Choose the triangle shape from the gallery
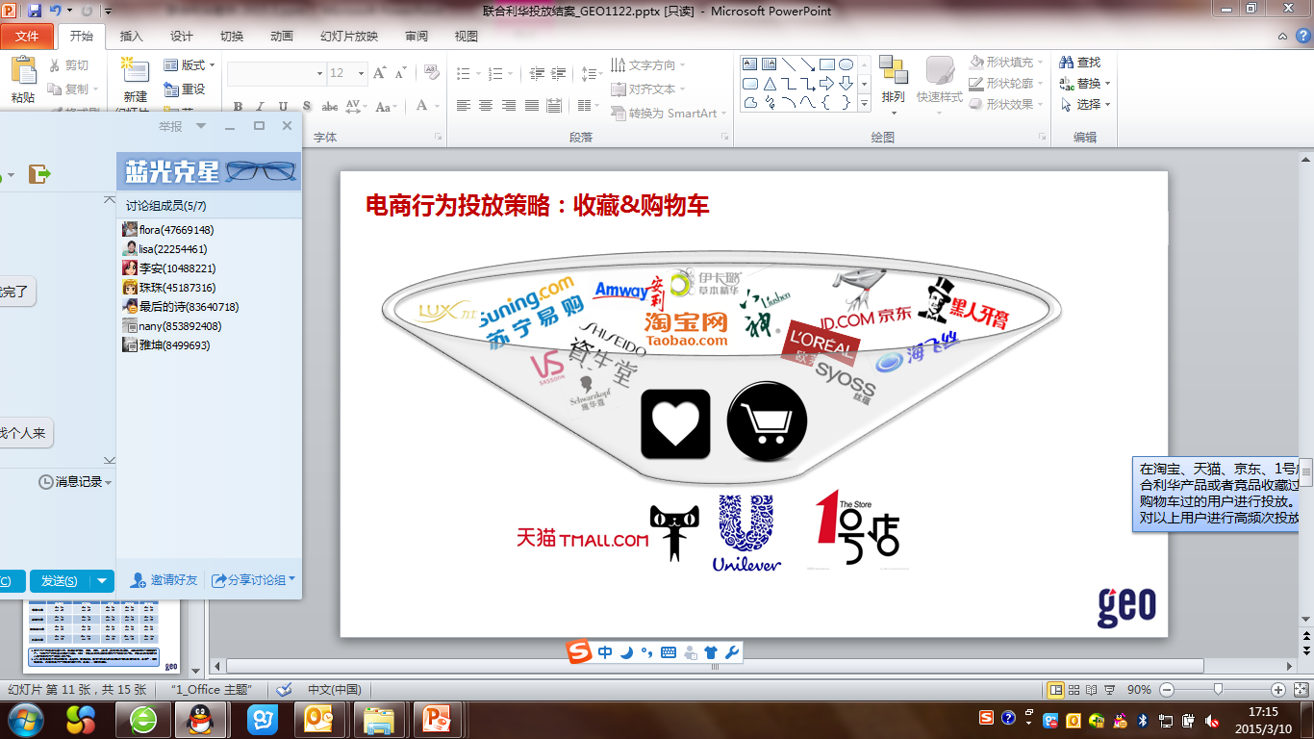This screenshot has height=739, width=1314. click(770, 84)
